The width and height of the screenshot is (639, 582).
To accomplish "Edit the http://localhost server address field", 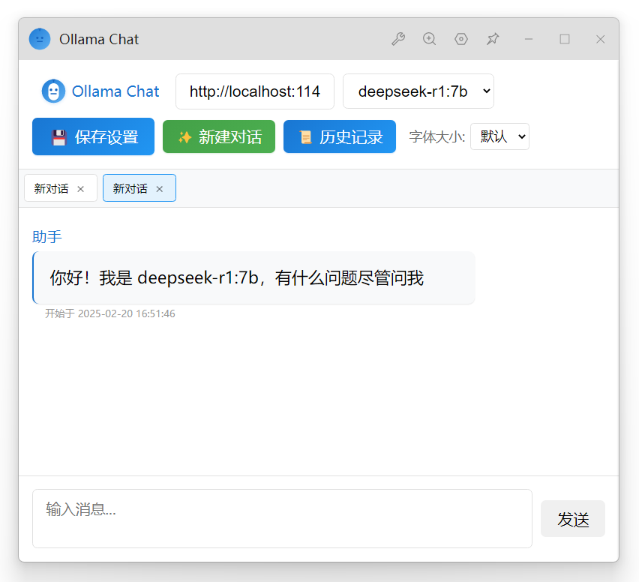I will 255,91.
